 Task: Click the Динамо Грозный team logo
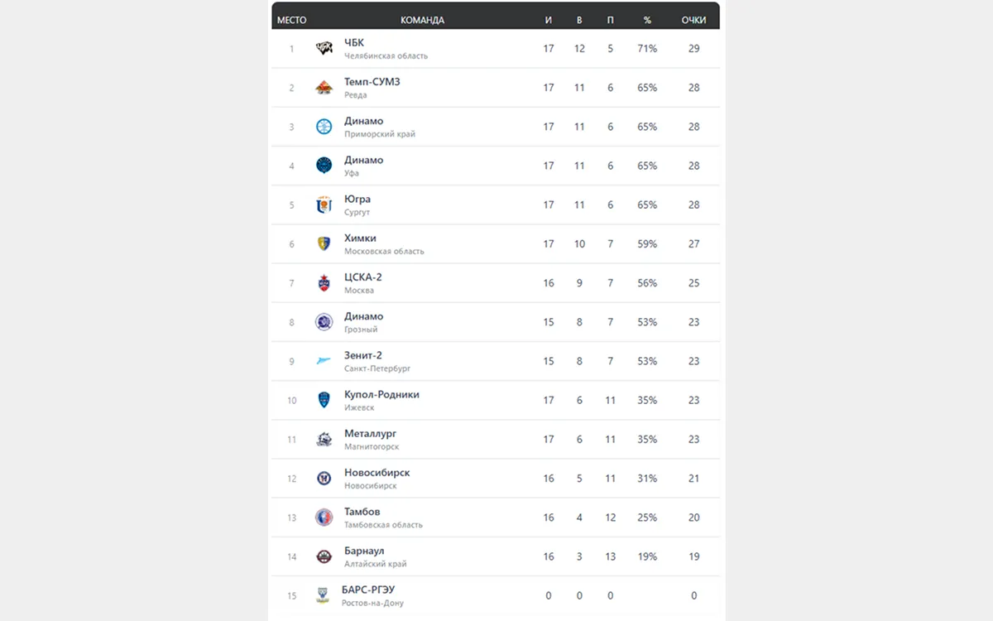click(x=324, y=322)
